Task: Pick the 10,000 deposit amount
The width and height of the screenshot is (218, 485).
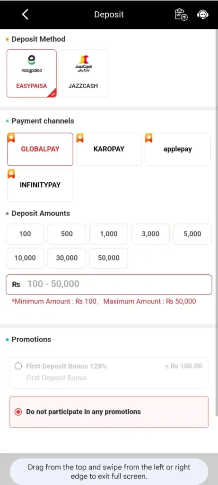Action: coord(25,258)
